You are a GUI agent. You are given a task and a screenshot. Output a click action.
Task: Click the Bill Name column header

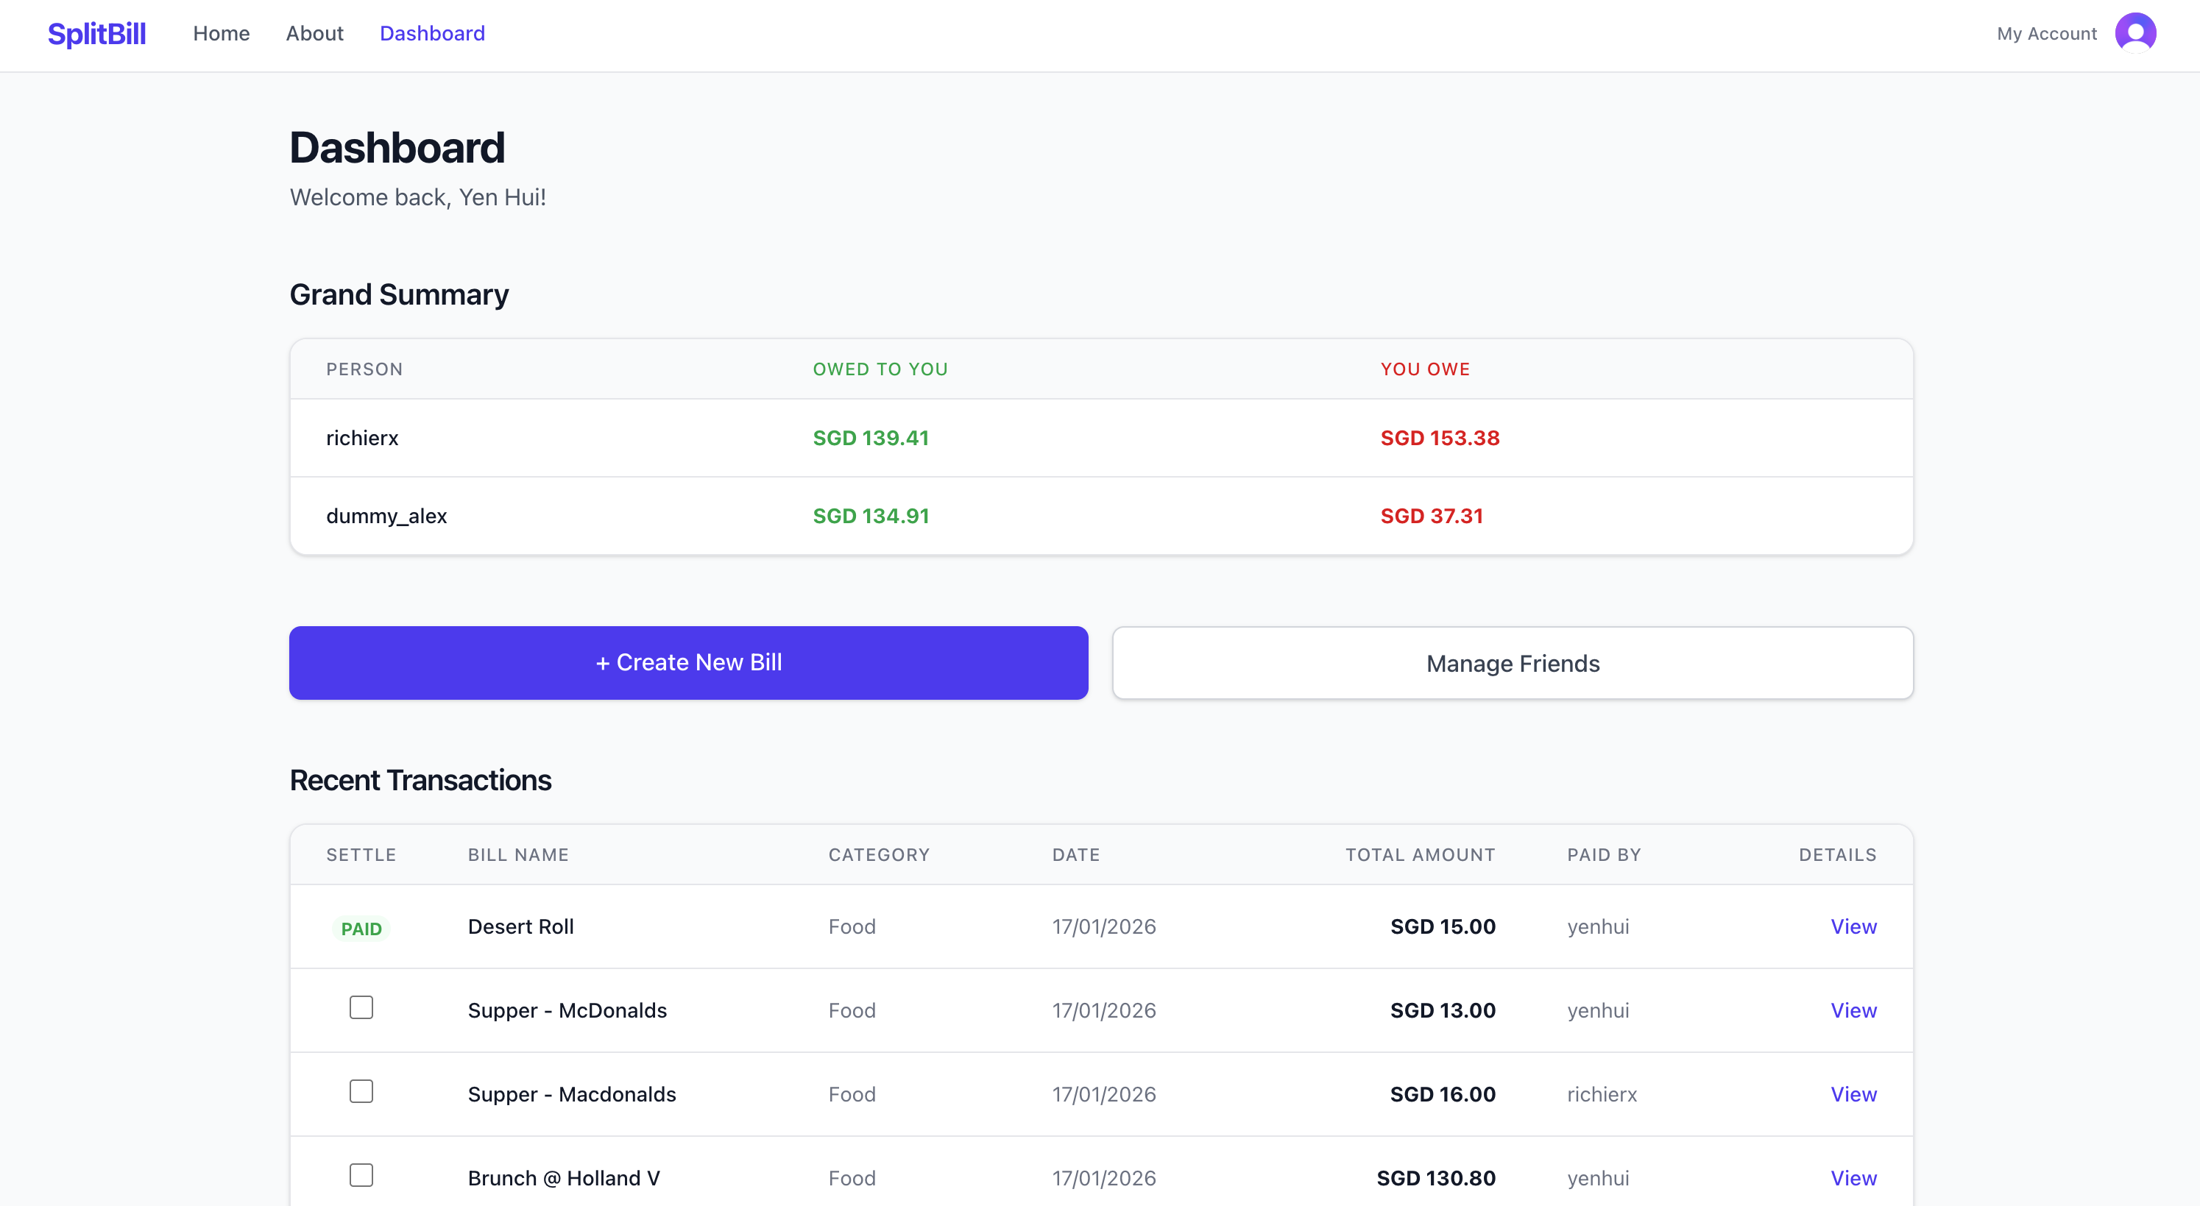coord(517,854)
